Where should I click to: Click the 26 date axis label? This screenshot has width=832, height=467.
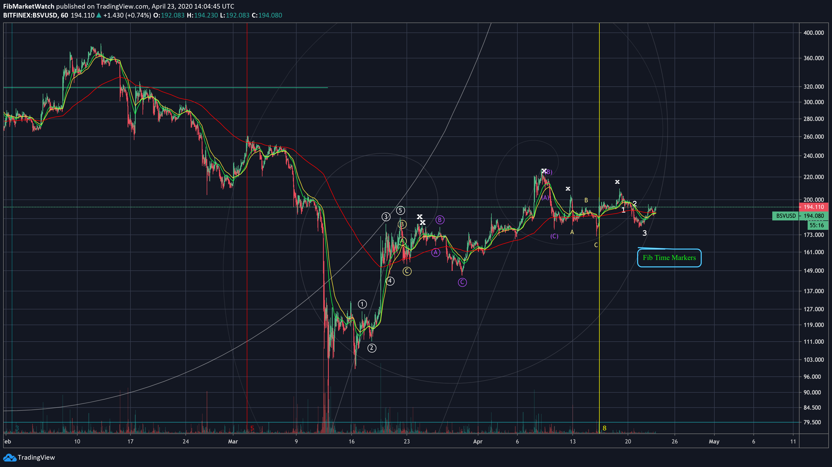675,442
